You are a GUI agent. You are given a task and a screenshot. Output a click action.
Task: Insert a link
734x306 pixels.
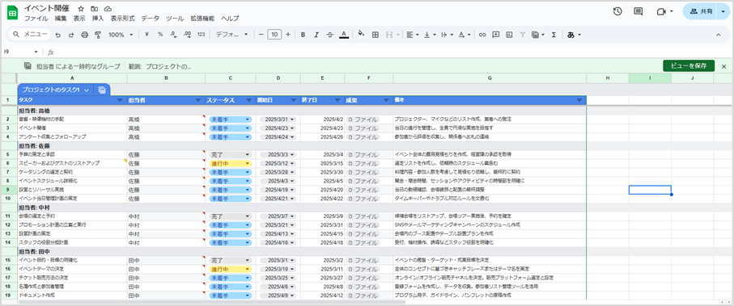pyautogui.click(x=482, y=35)
